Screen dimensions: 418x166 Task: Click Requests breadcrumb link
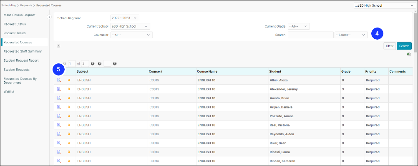26,5
